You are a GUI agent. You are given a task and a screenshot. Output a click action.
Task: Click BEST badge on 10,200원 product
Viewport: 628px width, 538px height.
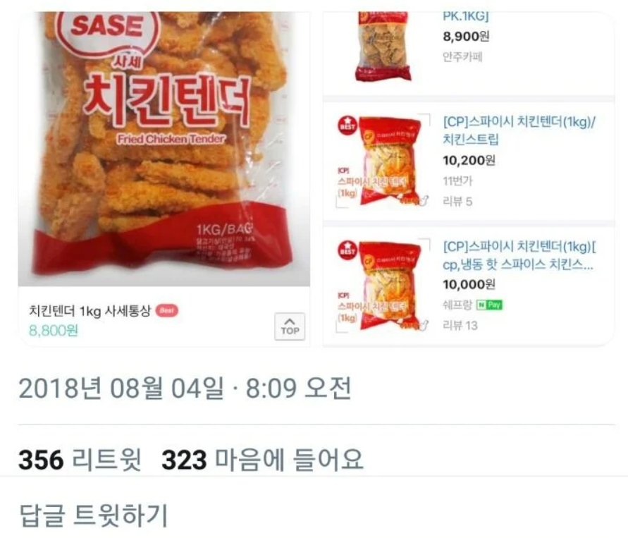347,126
